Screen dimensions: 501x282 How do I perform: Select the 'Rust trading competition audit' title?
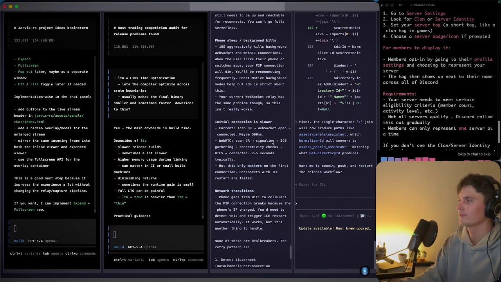[x=150, y=31]
